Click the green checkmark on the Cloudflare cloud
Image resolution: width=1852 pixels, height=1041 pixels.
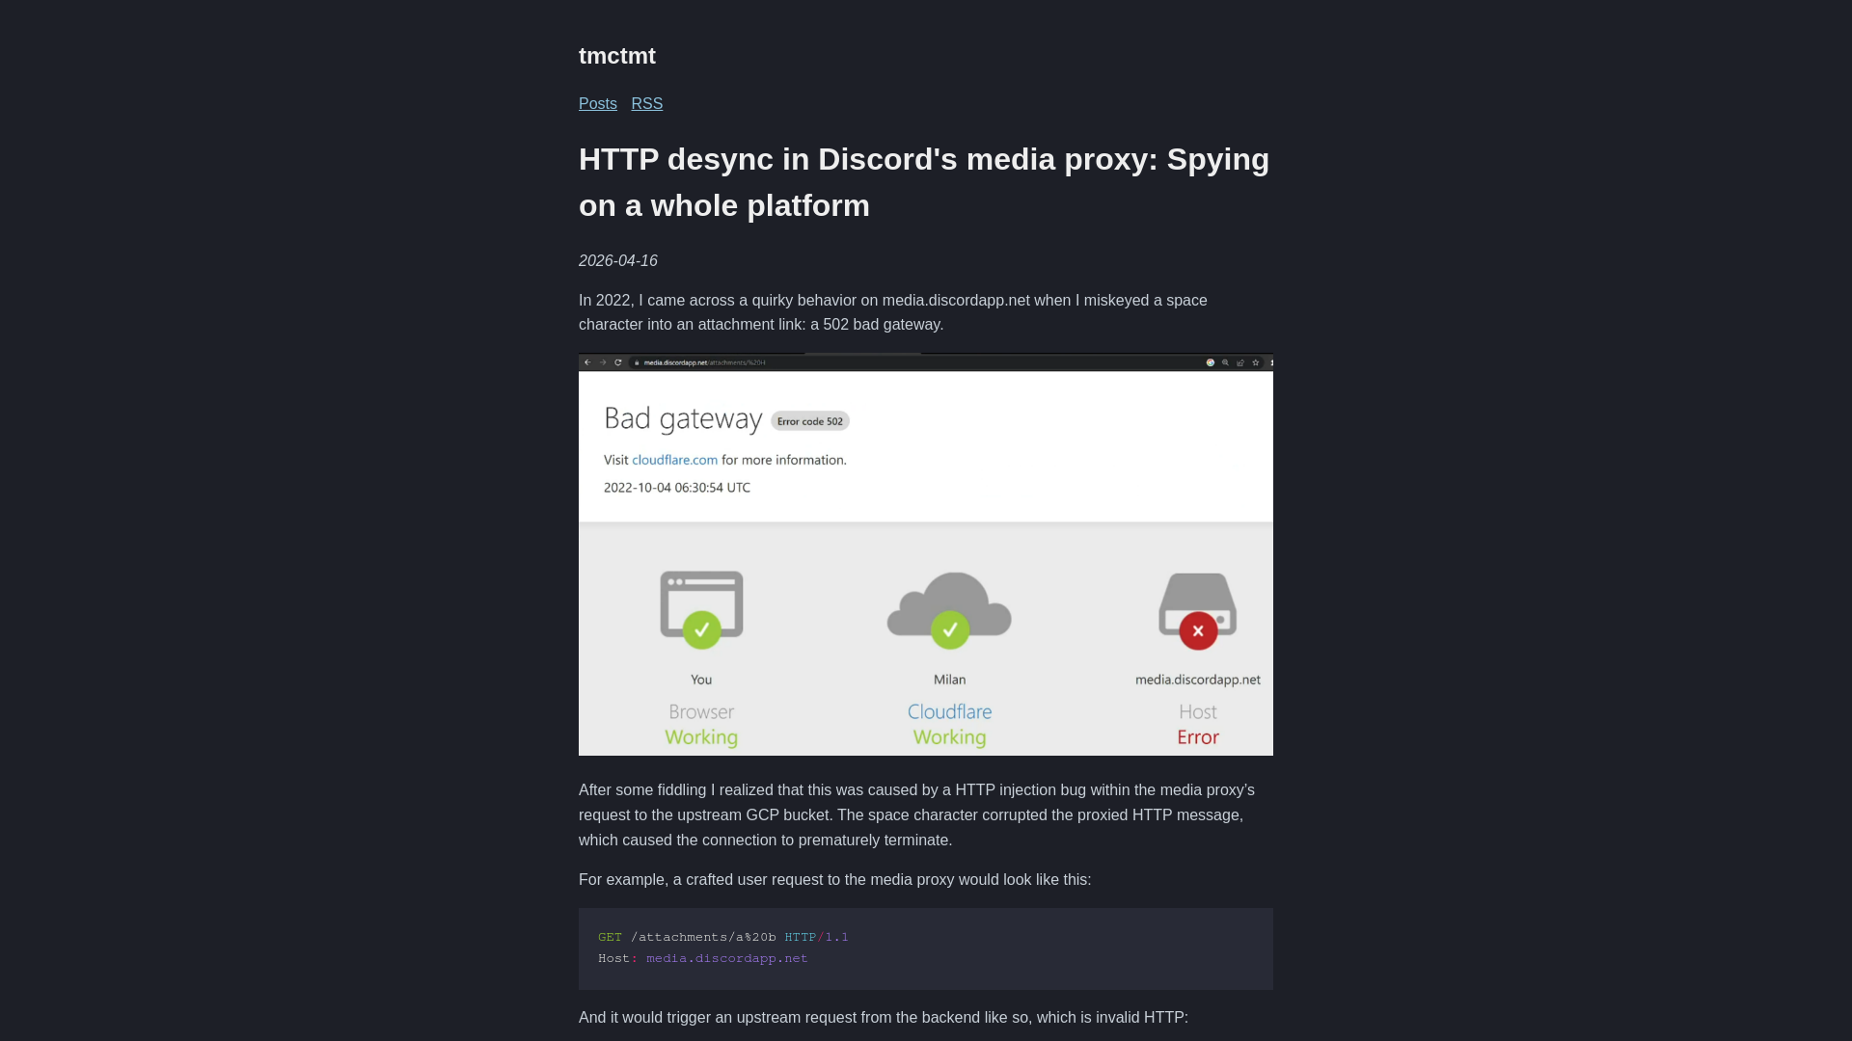pyautogui.click(x=950, y=629)
